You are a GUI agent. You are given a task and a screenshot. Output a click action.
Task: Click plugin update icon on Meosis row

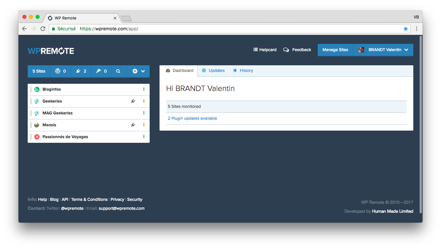click(x=133, y=125)
